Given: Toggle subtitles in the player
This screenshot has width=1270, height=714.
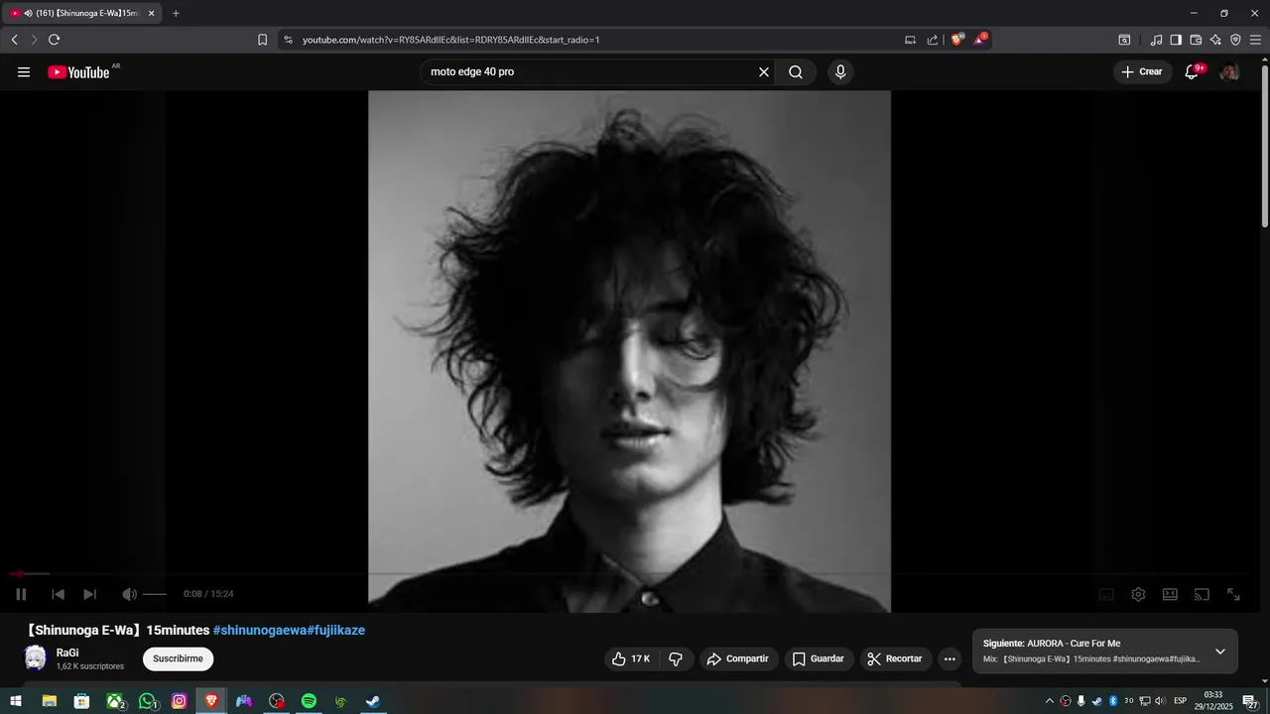Looking at the screenshot, I should pos(1106,594).
